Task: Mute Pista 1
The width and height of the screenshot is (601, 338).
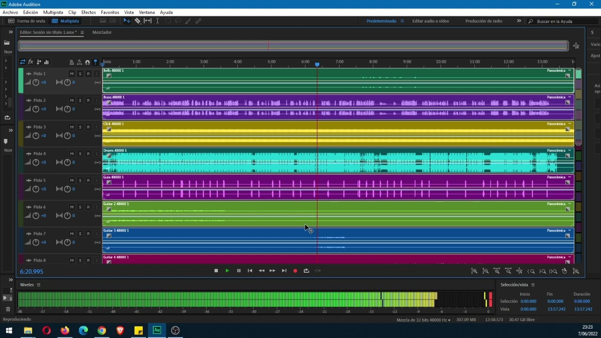Action: 72,74
